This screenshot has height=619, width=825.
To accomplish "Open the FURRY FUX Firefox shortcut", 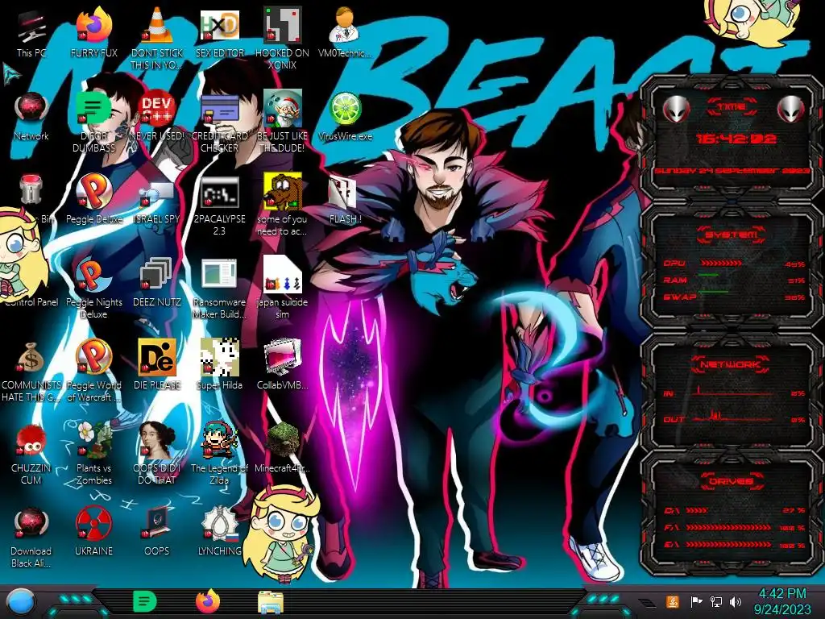I will pos(93,32).
